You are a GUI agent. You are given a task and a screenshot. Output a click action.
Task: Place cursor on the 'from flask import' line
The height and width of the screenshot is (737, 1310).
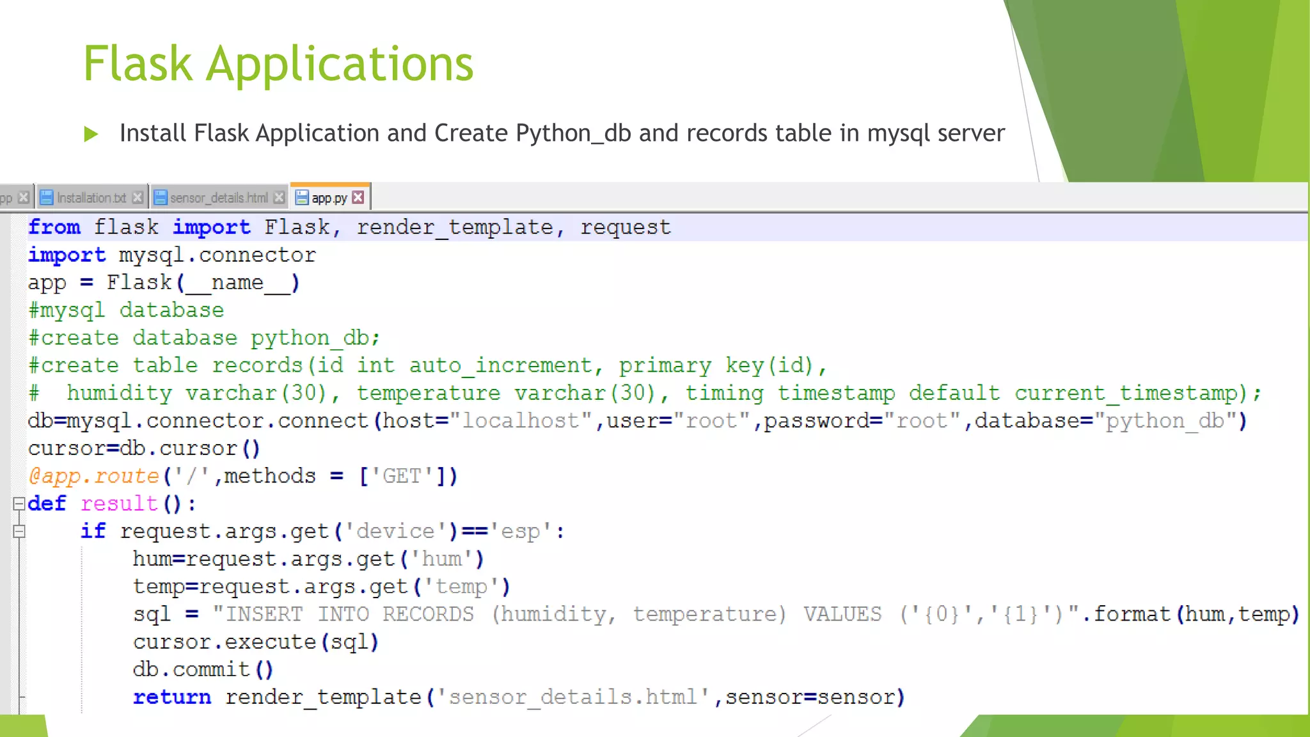click(349, 227)
